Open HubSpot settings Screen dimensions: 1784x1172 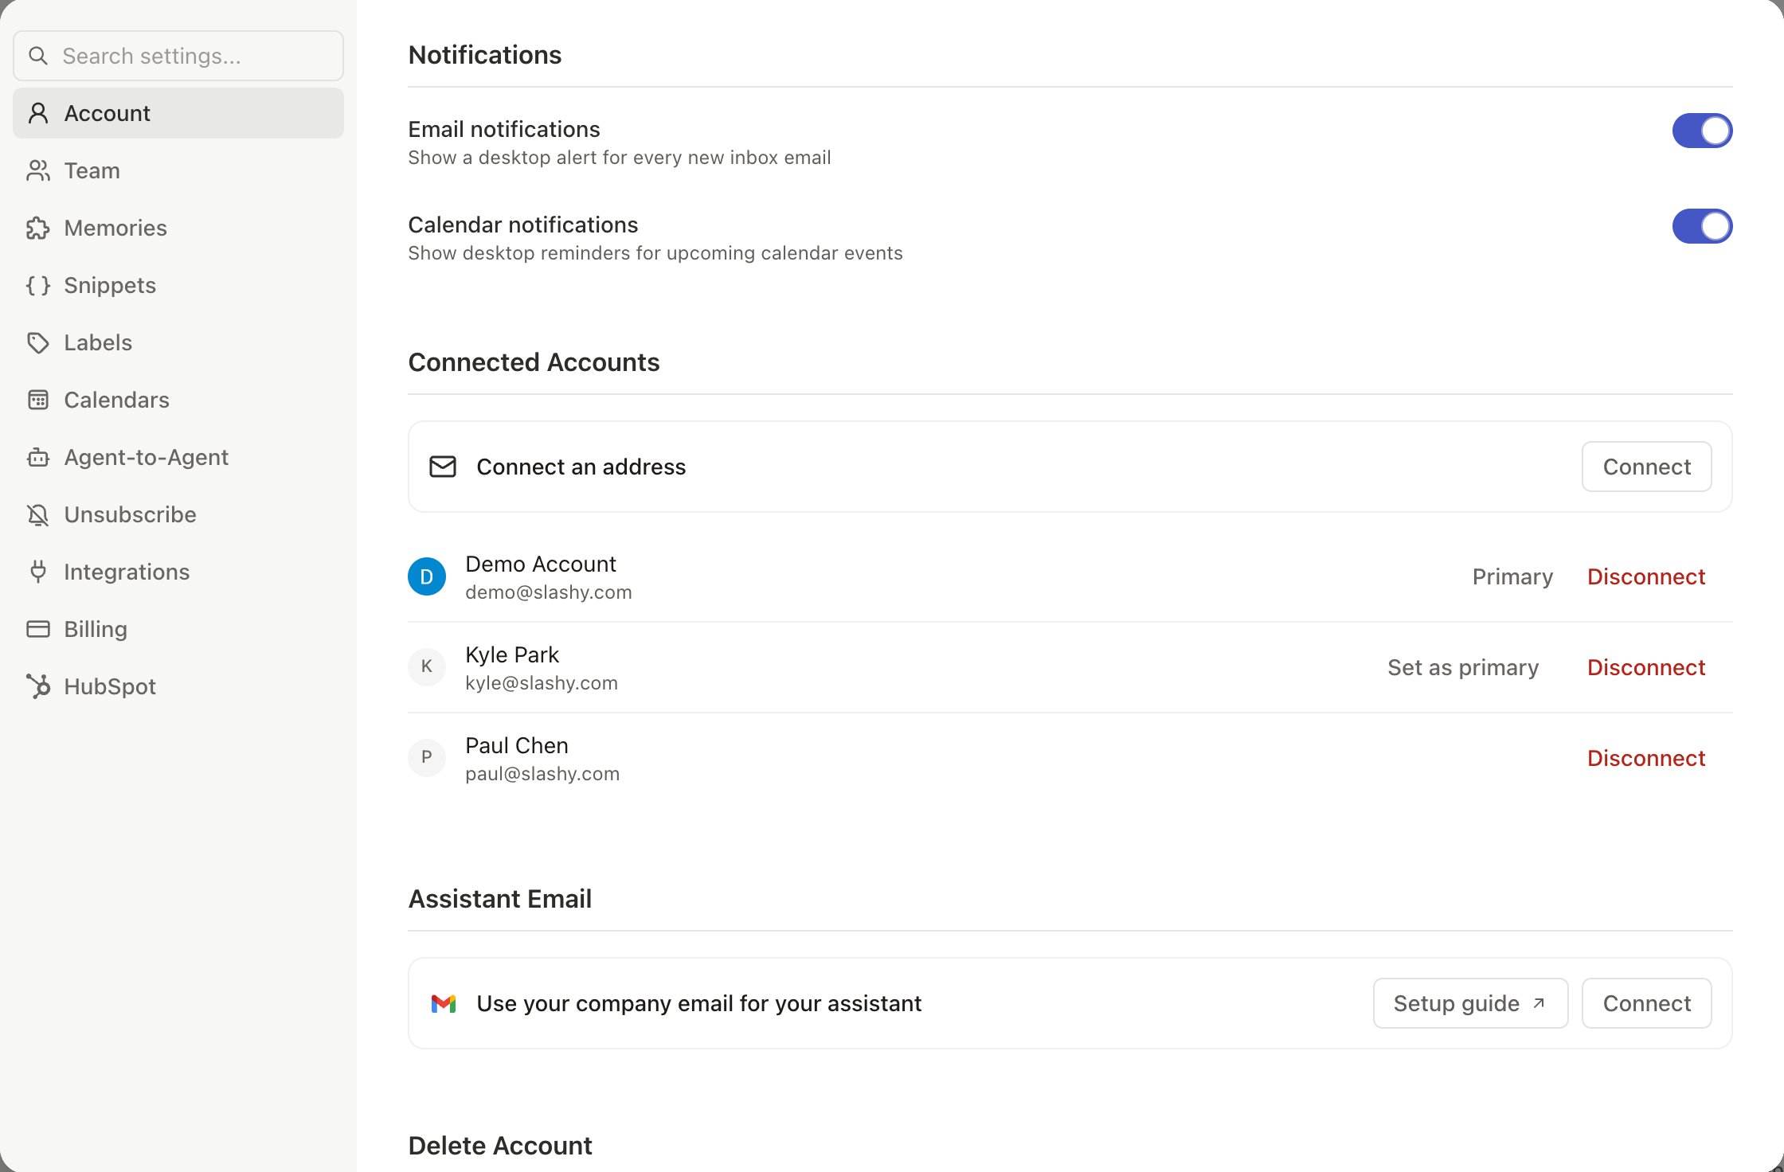[178, 686]
